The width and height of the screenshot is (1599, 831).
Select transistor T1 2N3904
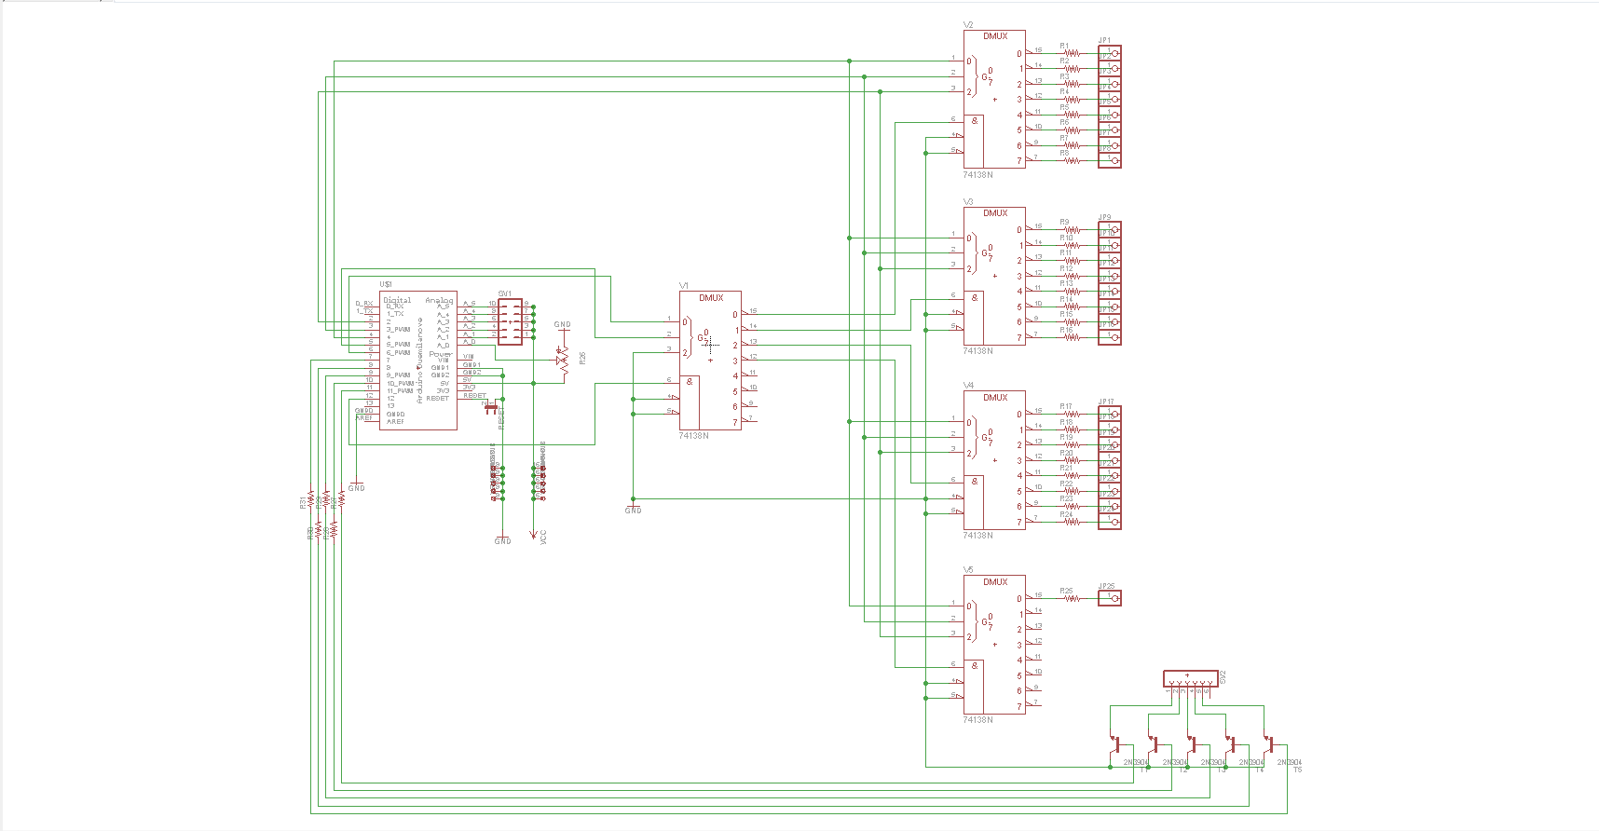1115,744
